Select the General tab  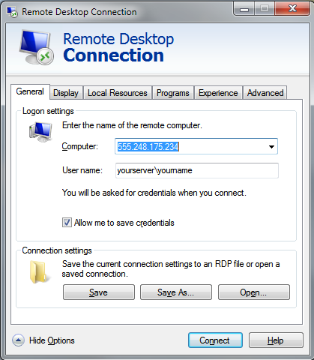[x=30, y=91]
